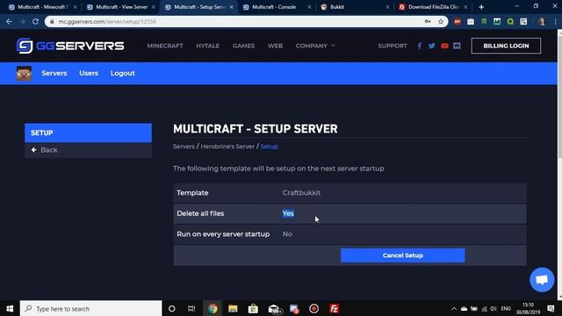The height and width of the screenshot is (316, 562).
Task: Click Setup breadcrumb
Action: (270, 147)
